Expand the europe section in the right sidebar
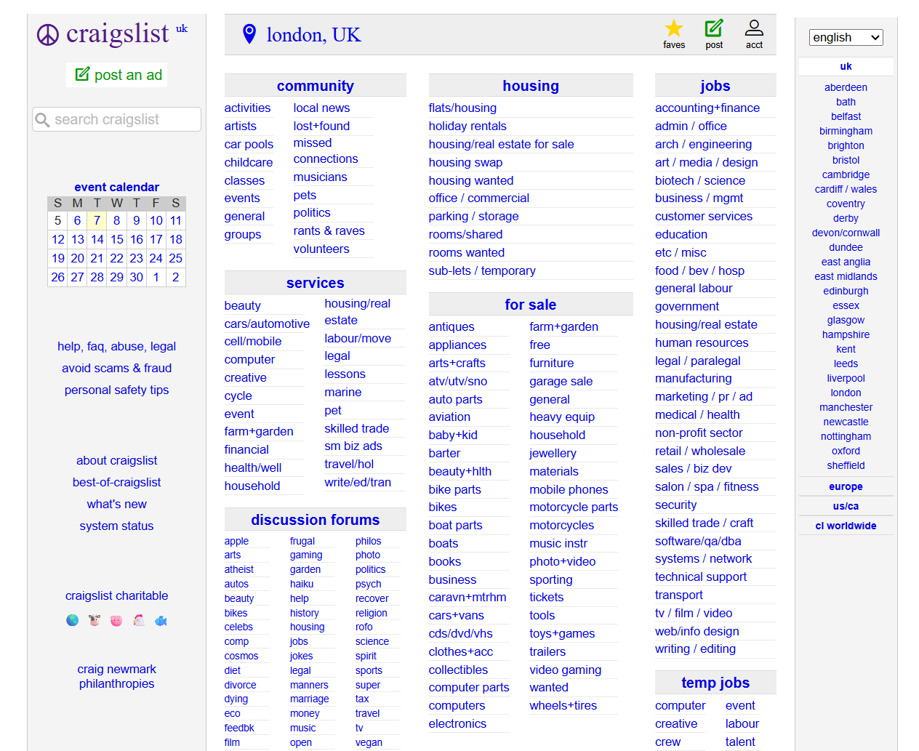The image size is (919, 751). point(846,486)
